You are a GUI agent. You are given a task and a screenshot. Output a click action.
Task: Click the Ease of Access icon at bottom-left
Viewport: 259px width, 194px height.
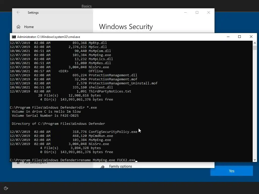(6, 188)
